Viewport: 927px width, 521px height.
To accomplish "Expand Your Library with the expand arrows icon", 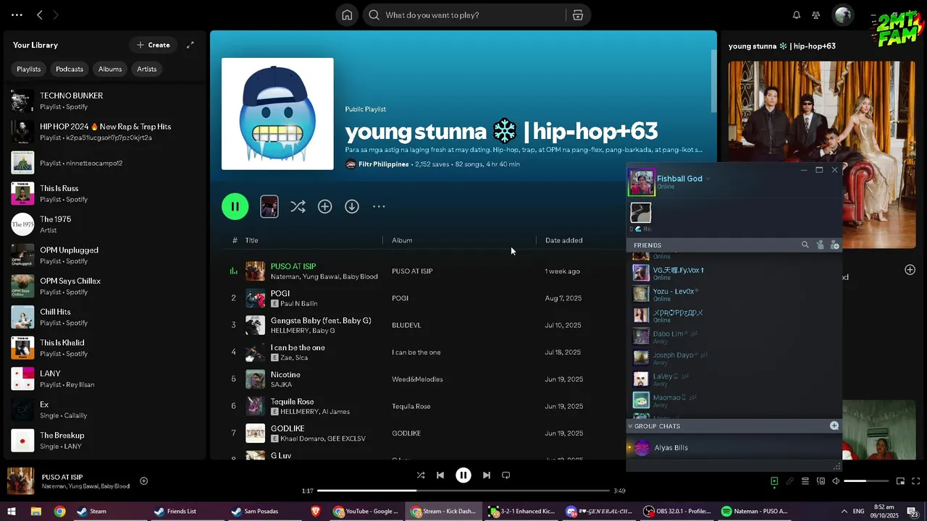I will (190, 45).
